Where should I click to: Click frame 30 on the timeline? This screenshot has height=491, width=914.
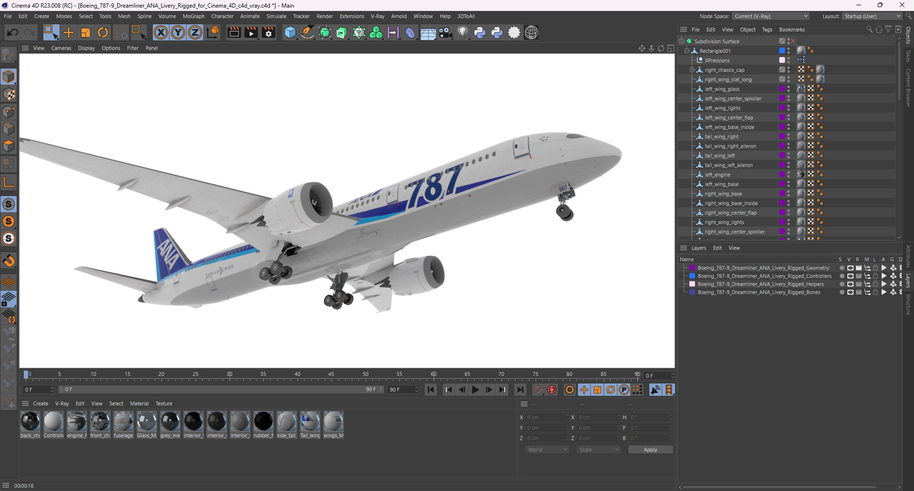[229, 375]
